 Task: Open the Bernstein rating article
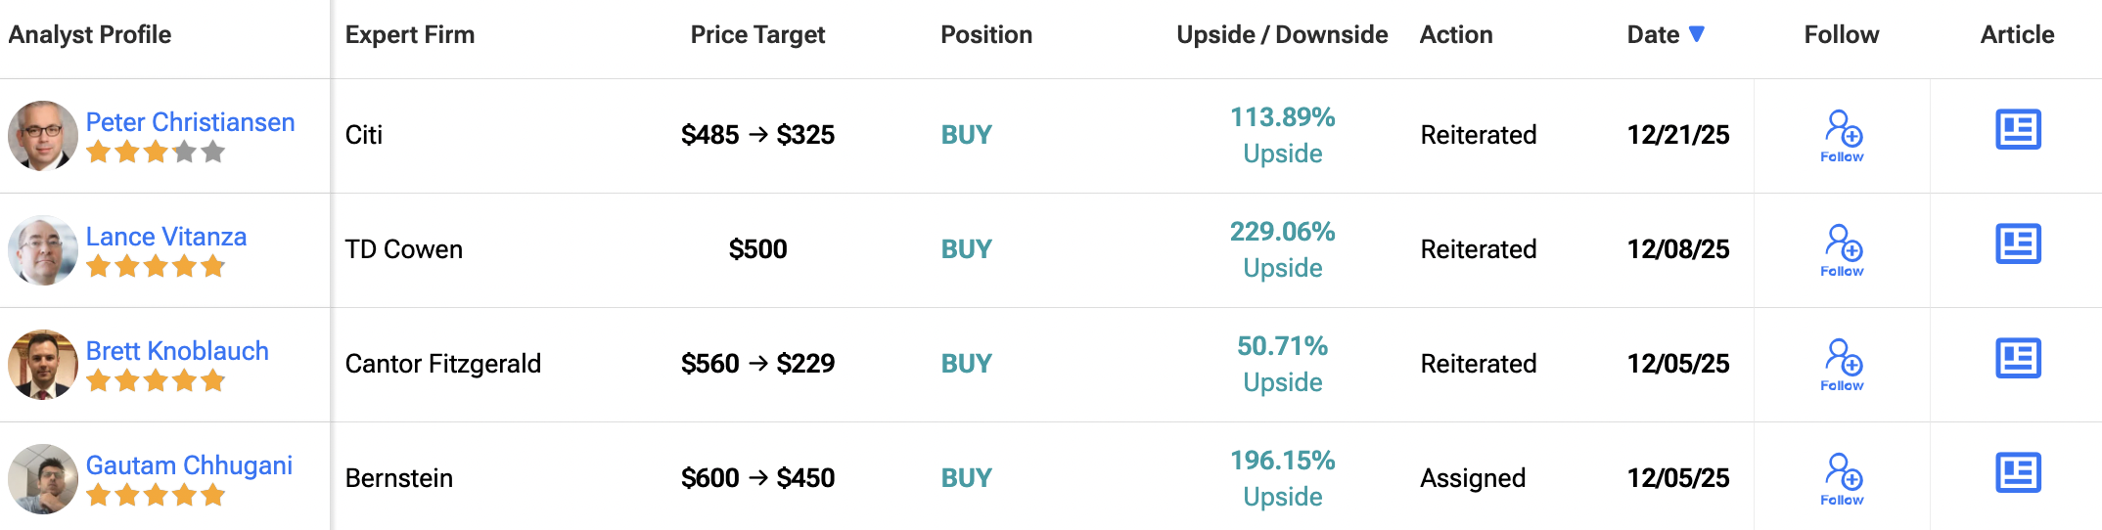pyautogui.click(x=2018, y=473)
